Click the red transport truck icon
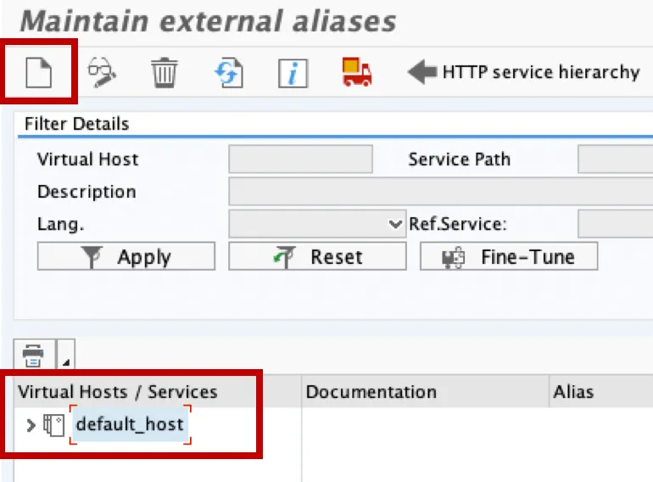653x482 pixels. [357, 72]
